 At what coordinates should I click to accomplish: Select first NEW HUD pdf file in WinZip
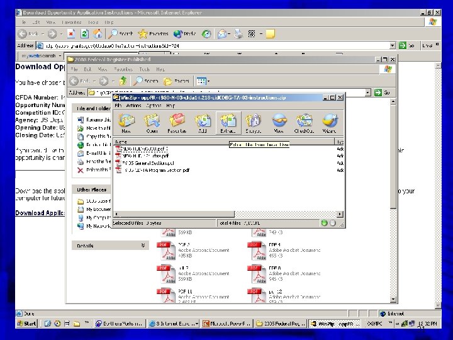[142, 149]
